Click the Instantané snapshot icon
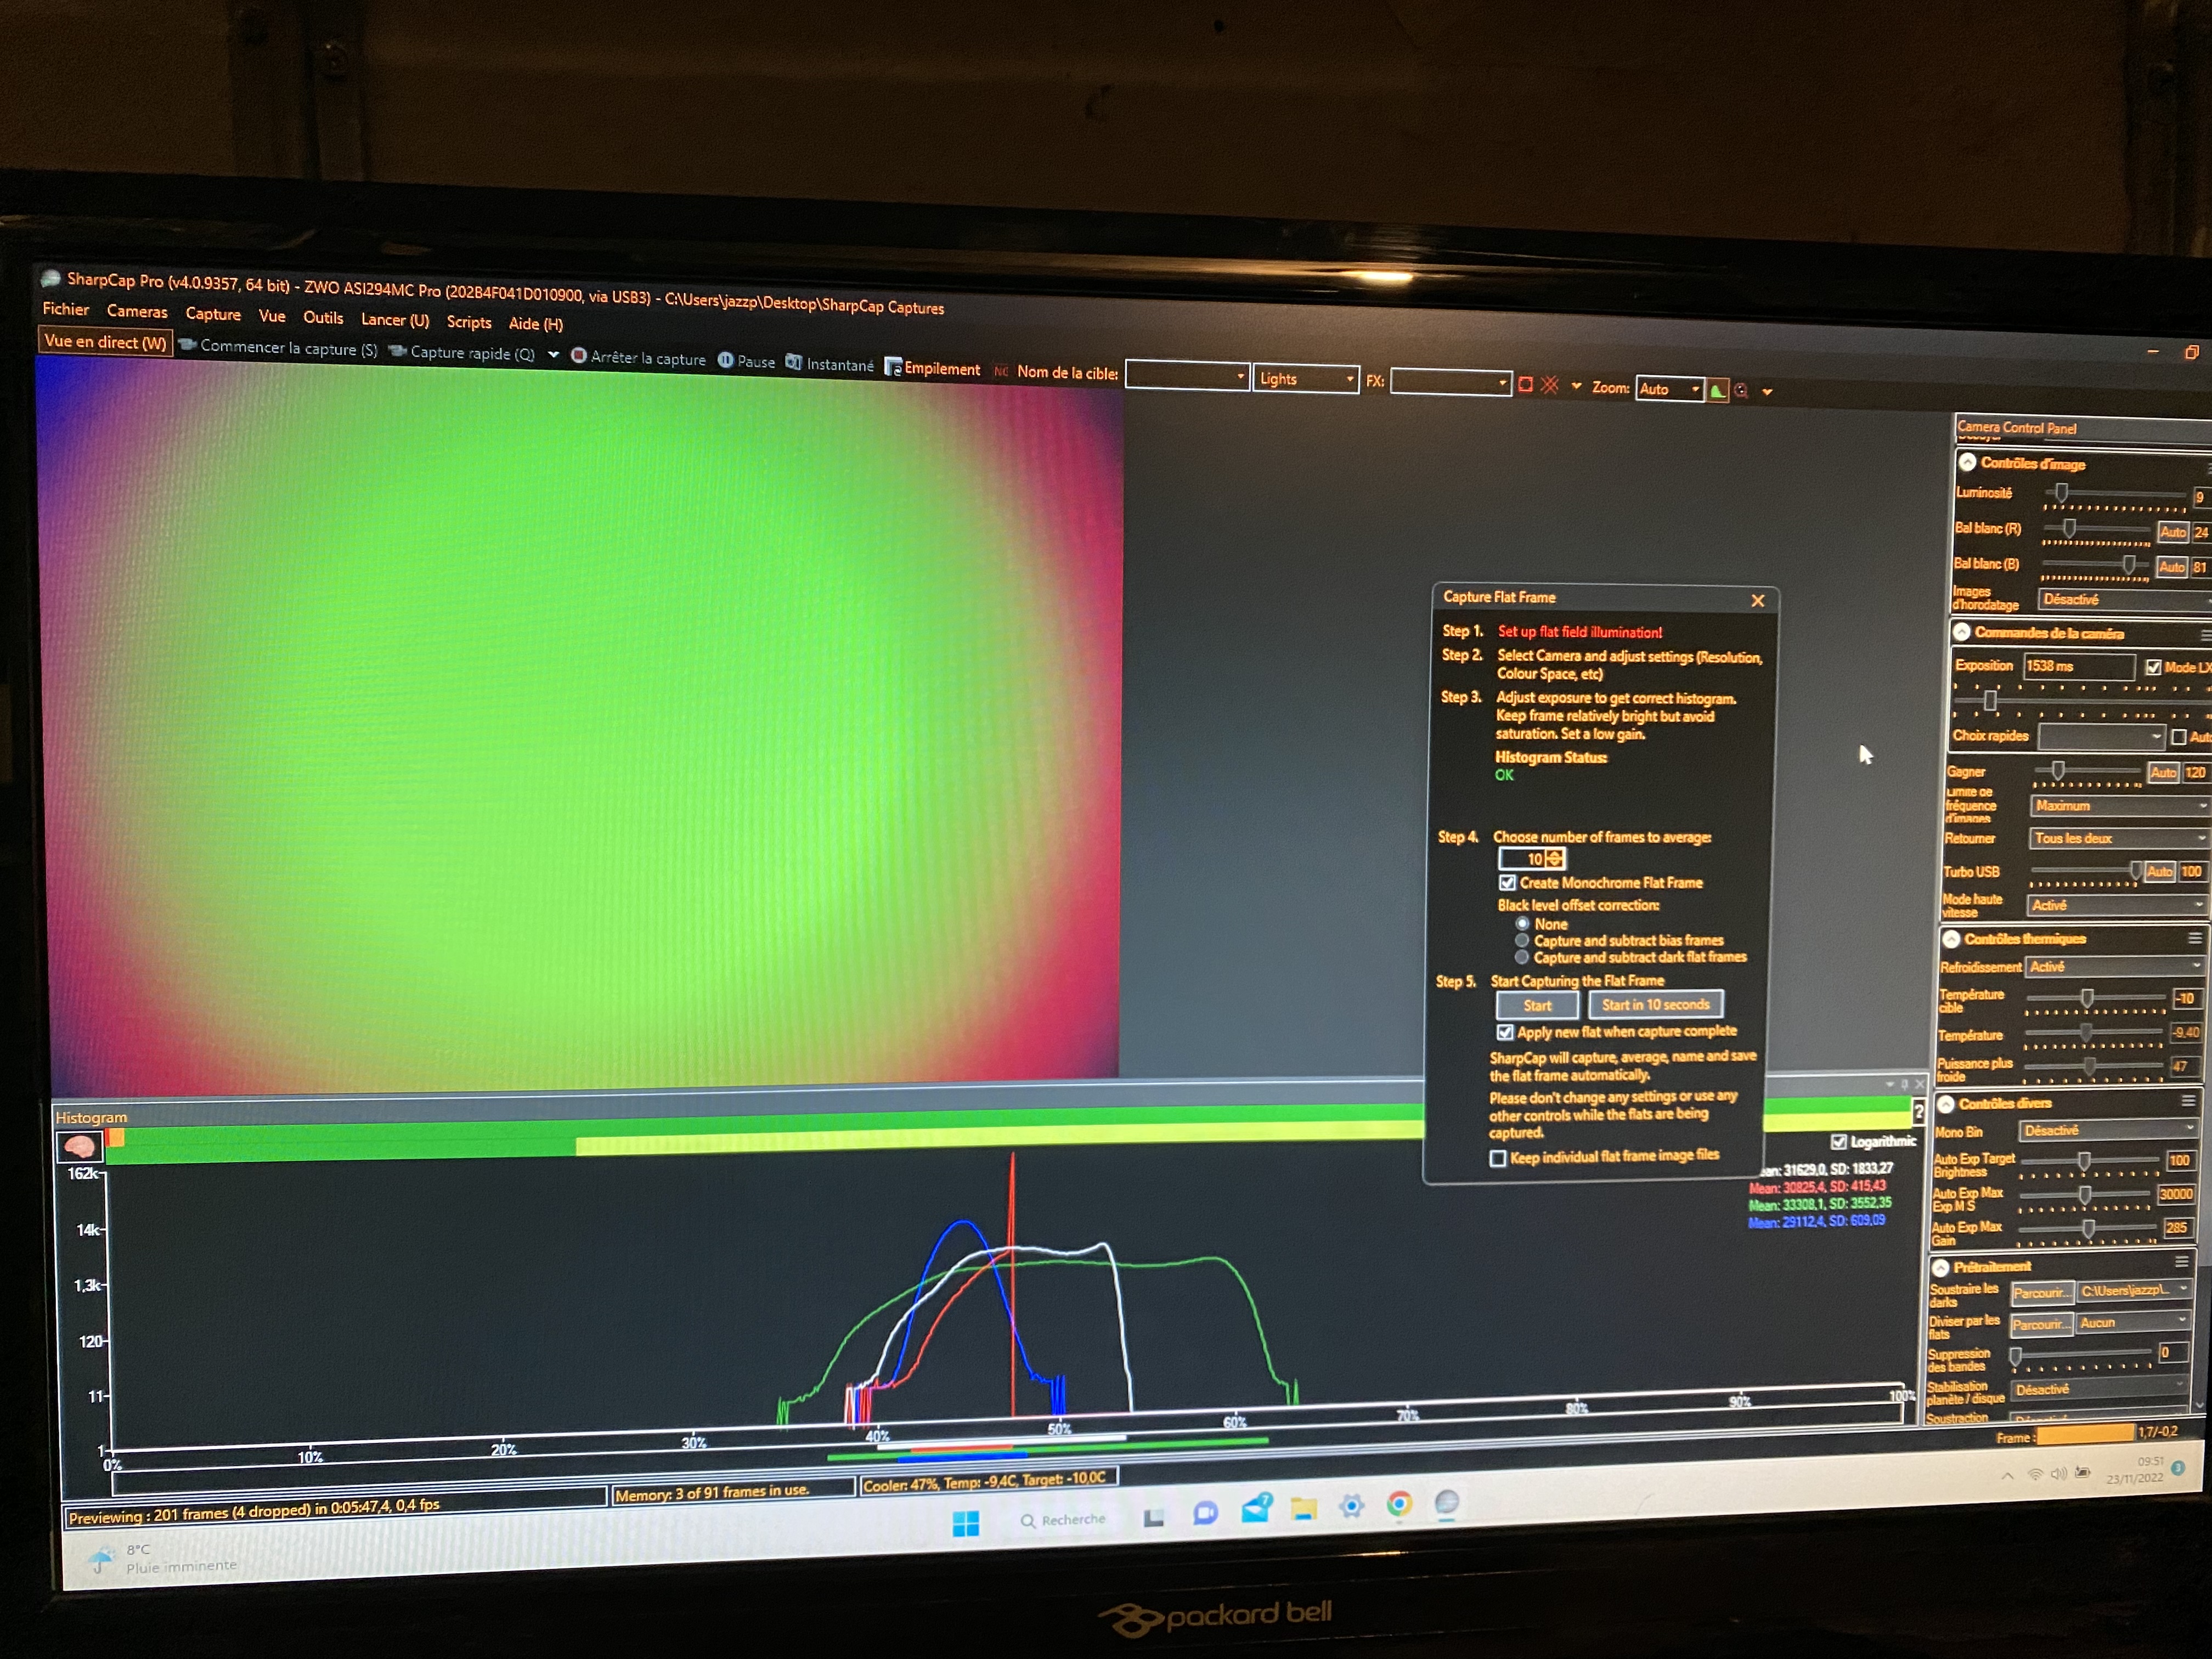The height and width of the screenshot is (1659, 2212). coord(794,362)
